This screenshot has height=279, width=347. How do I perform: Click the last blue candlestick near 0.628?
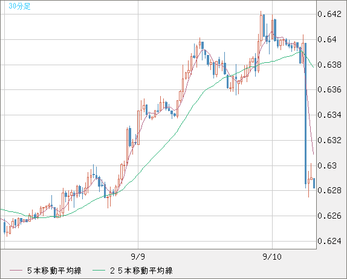tap(314, 183)
